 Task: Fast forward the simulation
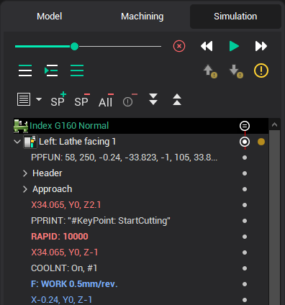[x=261, y=46]
